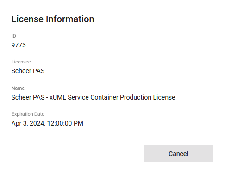Screen dimensions: 225x170
Task: Dismiss the dialog with the Cancel button
Action: pyautogui.click(x=179, y=154)
